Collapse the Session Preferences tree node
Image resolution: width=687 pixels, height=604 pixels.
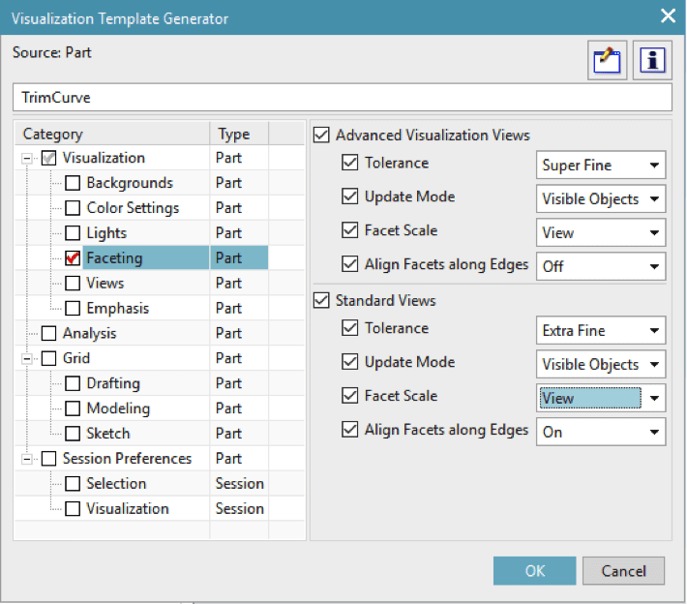[27, 459]
